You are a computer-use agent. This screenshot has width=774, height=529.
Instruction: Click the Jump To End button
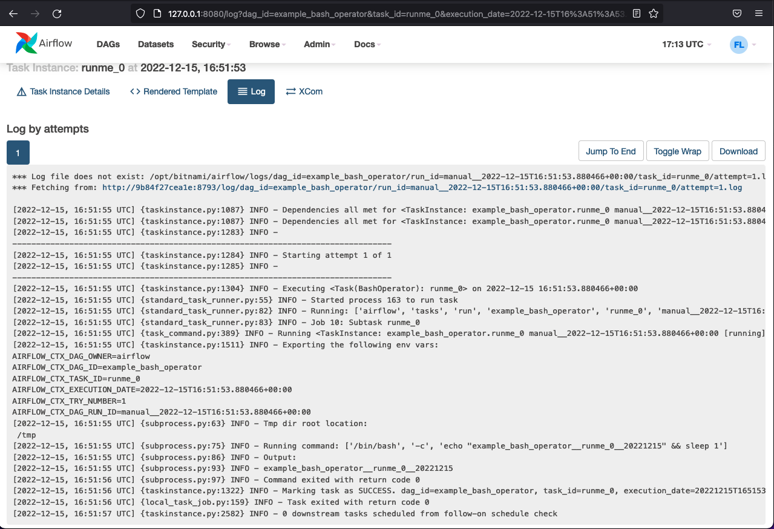point(611,151)
